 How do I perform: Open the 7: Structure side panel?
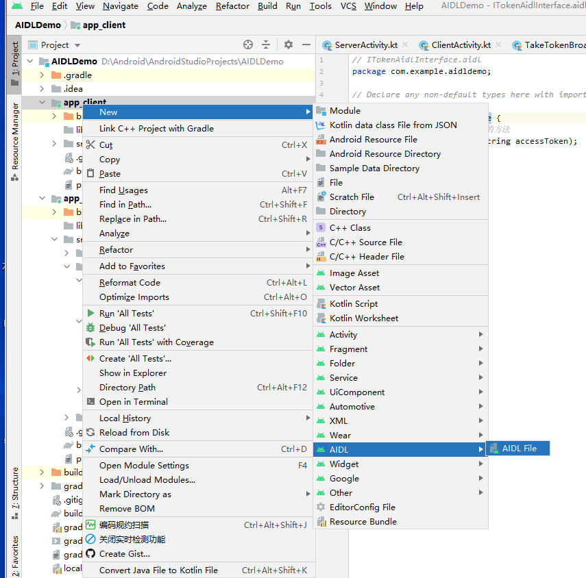click(14, 493)
